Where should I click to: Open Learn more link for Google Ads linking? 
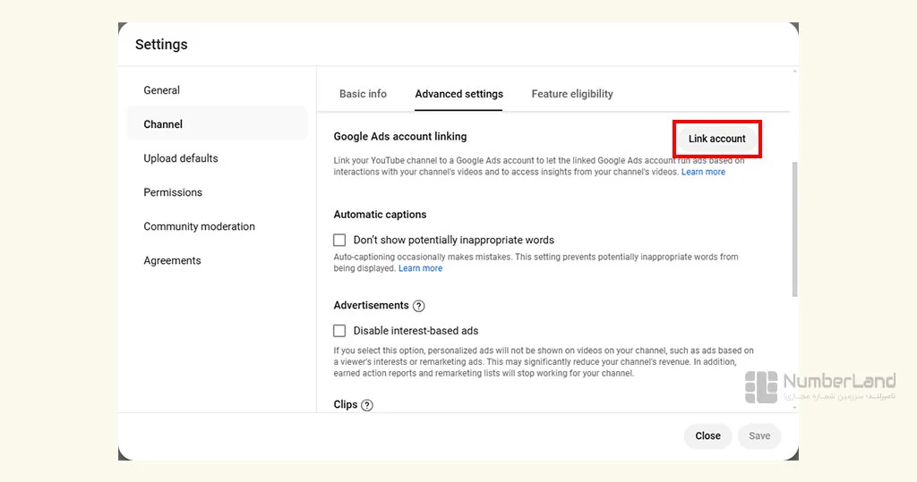[x=703, y=172]
